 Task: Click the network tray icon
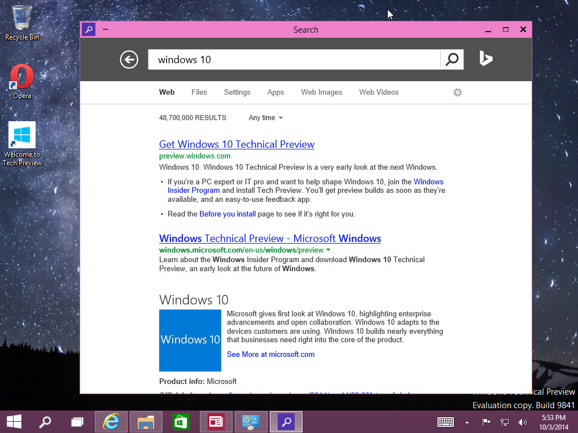(x=504, y=422)
